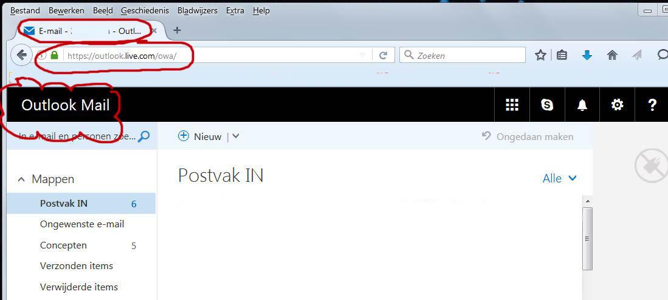Go back with browser back arrow
This screenshot has height=300, width=668.
pyautogui.click(x=21, y=55)
